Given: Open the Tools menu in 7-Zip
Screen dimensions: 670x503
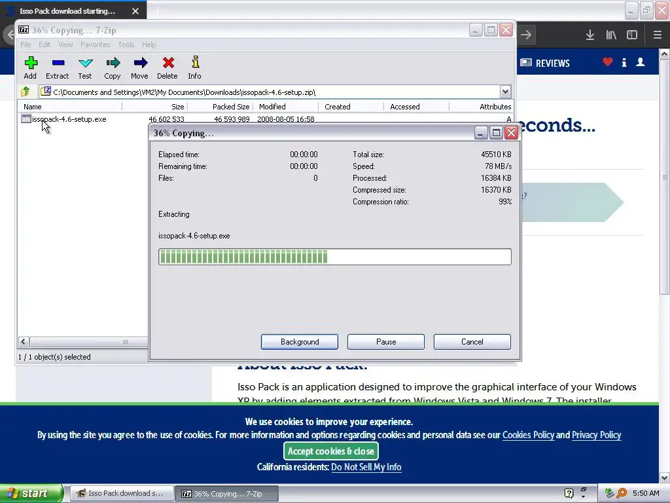Looking at the screenshot, I should tap(126, 45).
